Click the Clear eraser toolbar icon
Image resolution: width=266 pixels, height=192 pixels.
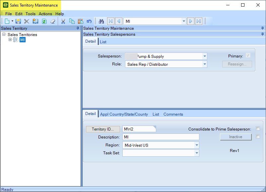click(53, 21)
